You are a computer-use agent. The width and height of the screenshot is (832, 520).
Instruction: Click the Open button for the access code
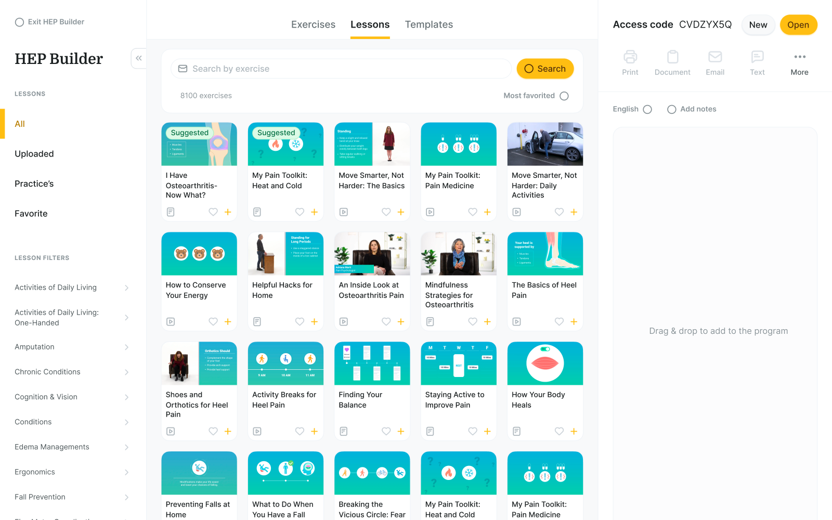coord(798,24)
